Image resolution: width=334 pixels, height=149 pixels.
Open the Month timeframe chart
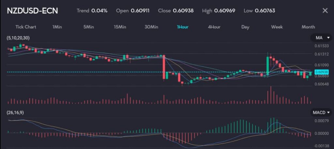tap(308, 27)
